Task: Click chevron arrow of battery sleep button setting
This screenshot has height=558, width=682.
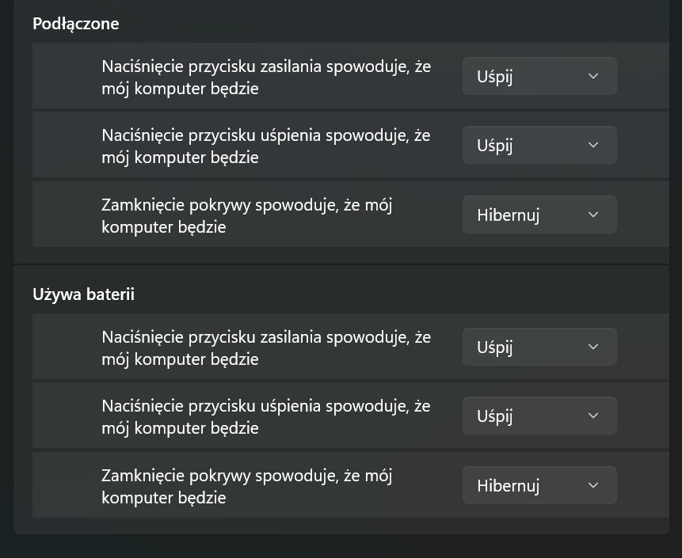Action: point(593,416)
